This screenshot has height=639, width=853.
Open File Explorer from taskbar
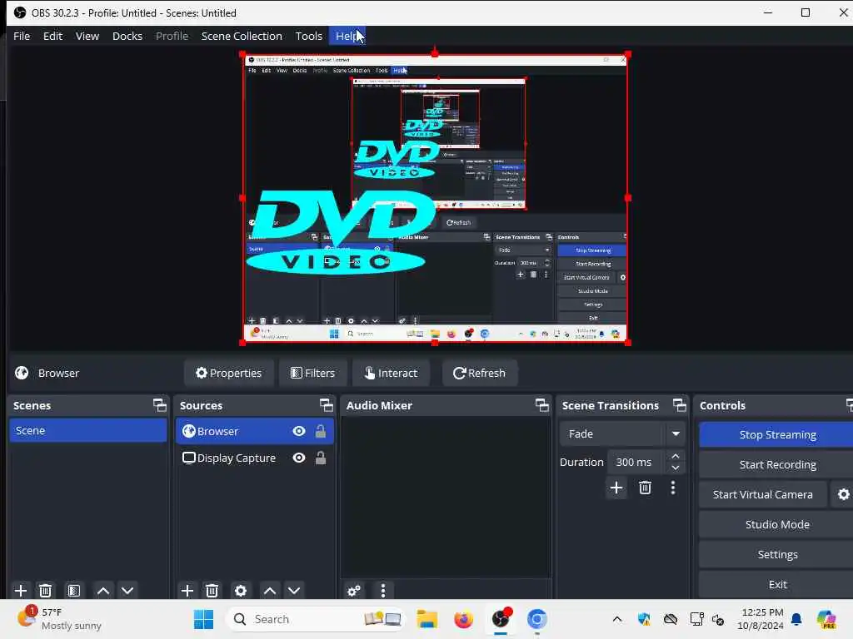pos(427,619)
